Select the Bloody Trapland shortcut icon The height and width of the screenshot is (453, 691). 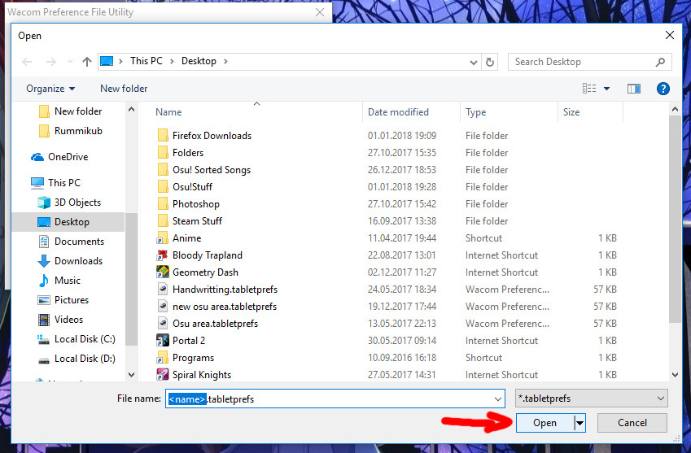point(163,255)
